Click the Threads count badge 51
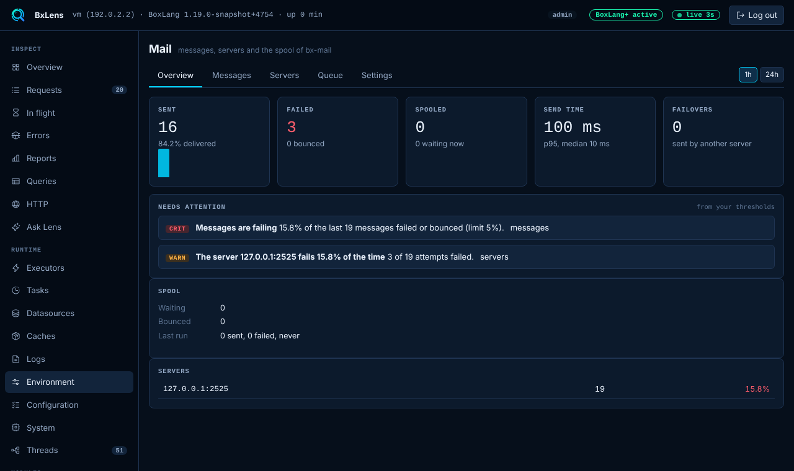The width and height of the screenshot is (794, 471). [119, 450]
